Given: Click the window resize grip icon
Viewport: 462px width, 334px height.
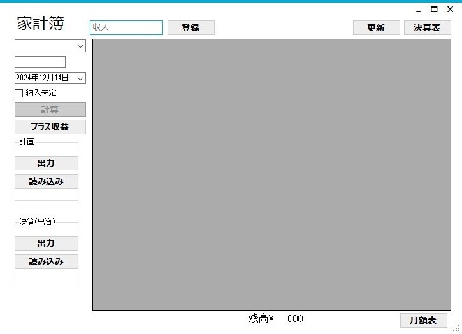Looking at the screenshot, I should tap(457, 329).
